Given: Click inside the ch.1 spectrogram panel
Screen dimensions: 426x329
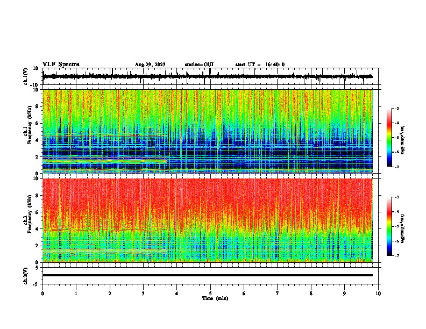Looking at the screenshot, I should coord(208,131).
